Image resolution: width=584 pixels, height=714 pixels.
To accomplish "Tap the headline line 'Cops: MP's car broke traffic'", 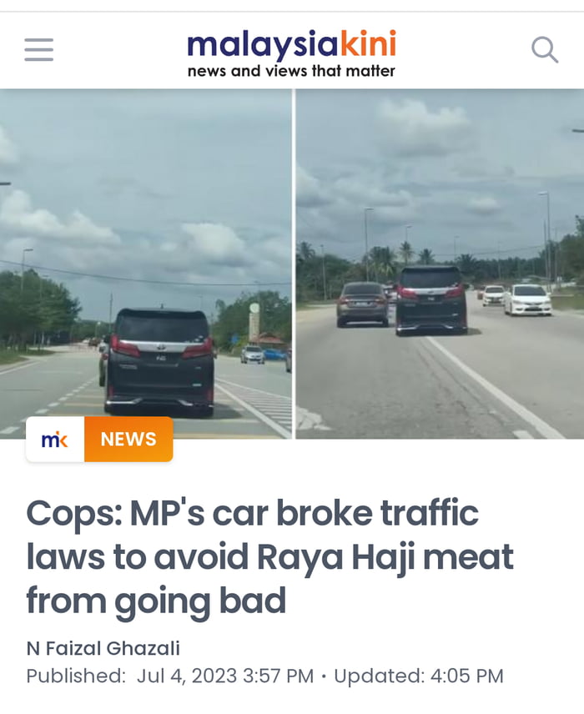I will click(252, 513).
